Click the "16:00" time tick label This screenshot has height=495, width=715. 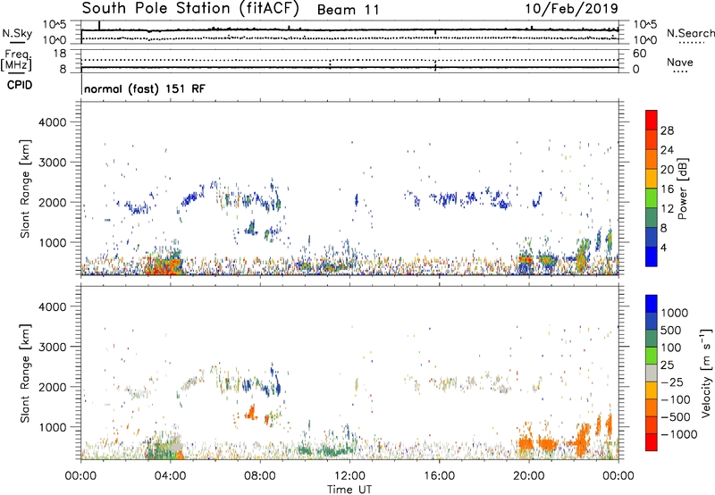(x=439, y=476)
